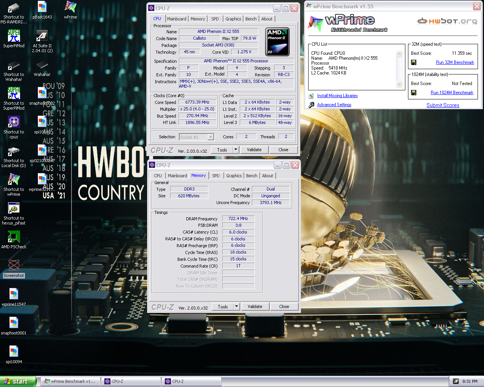Open About tab in top CPU-Z window
Viewport: 484px width, 387px height.
click(267, 19)
